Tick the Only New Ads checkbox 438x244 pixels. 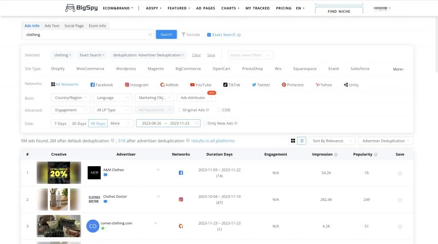pyautogui.click(x=205, y=123)
